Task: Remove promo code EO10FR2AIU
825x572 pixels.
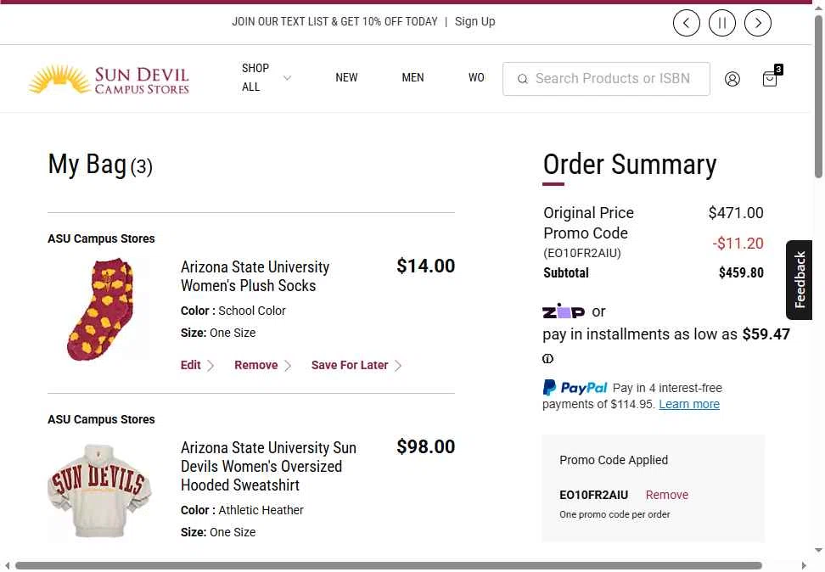Action: point(666,495)
